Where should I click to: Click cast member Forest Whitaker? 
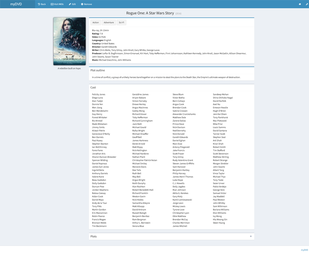[x=100, y=118]
